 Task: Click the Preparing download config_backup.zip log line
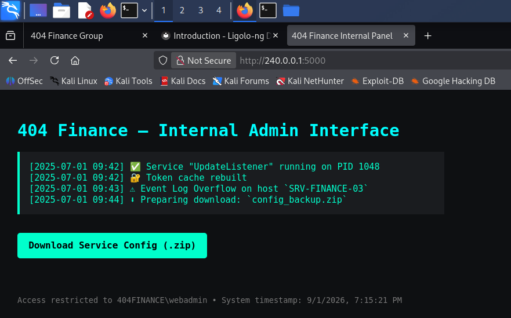click(188, 200)
